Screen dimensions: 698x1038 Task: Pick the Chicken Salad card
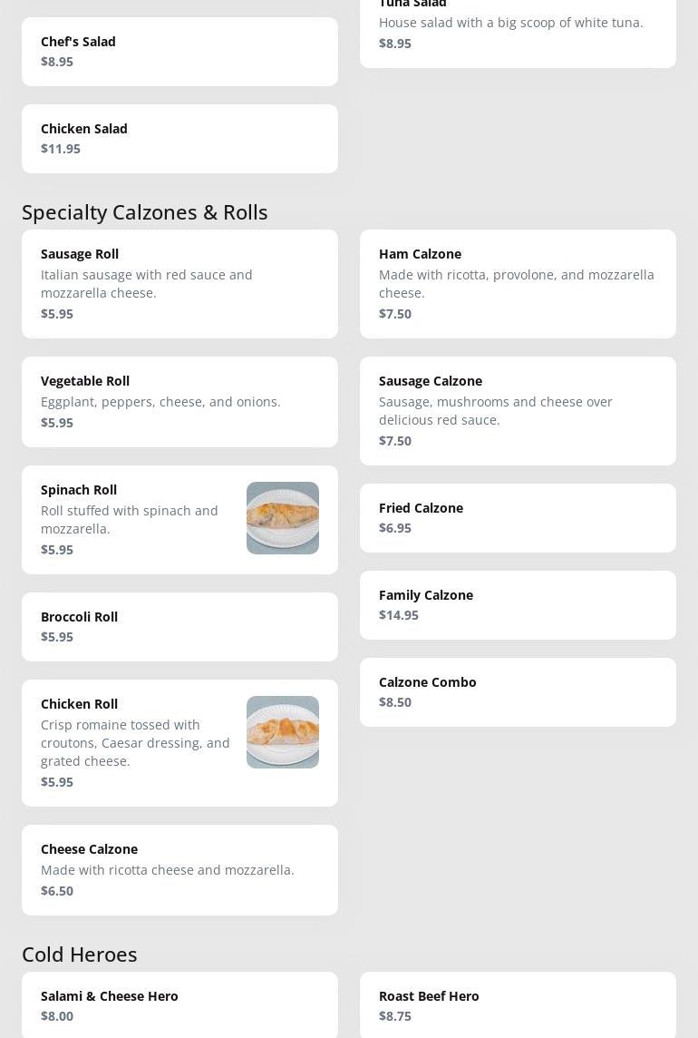tap(179, 139)
